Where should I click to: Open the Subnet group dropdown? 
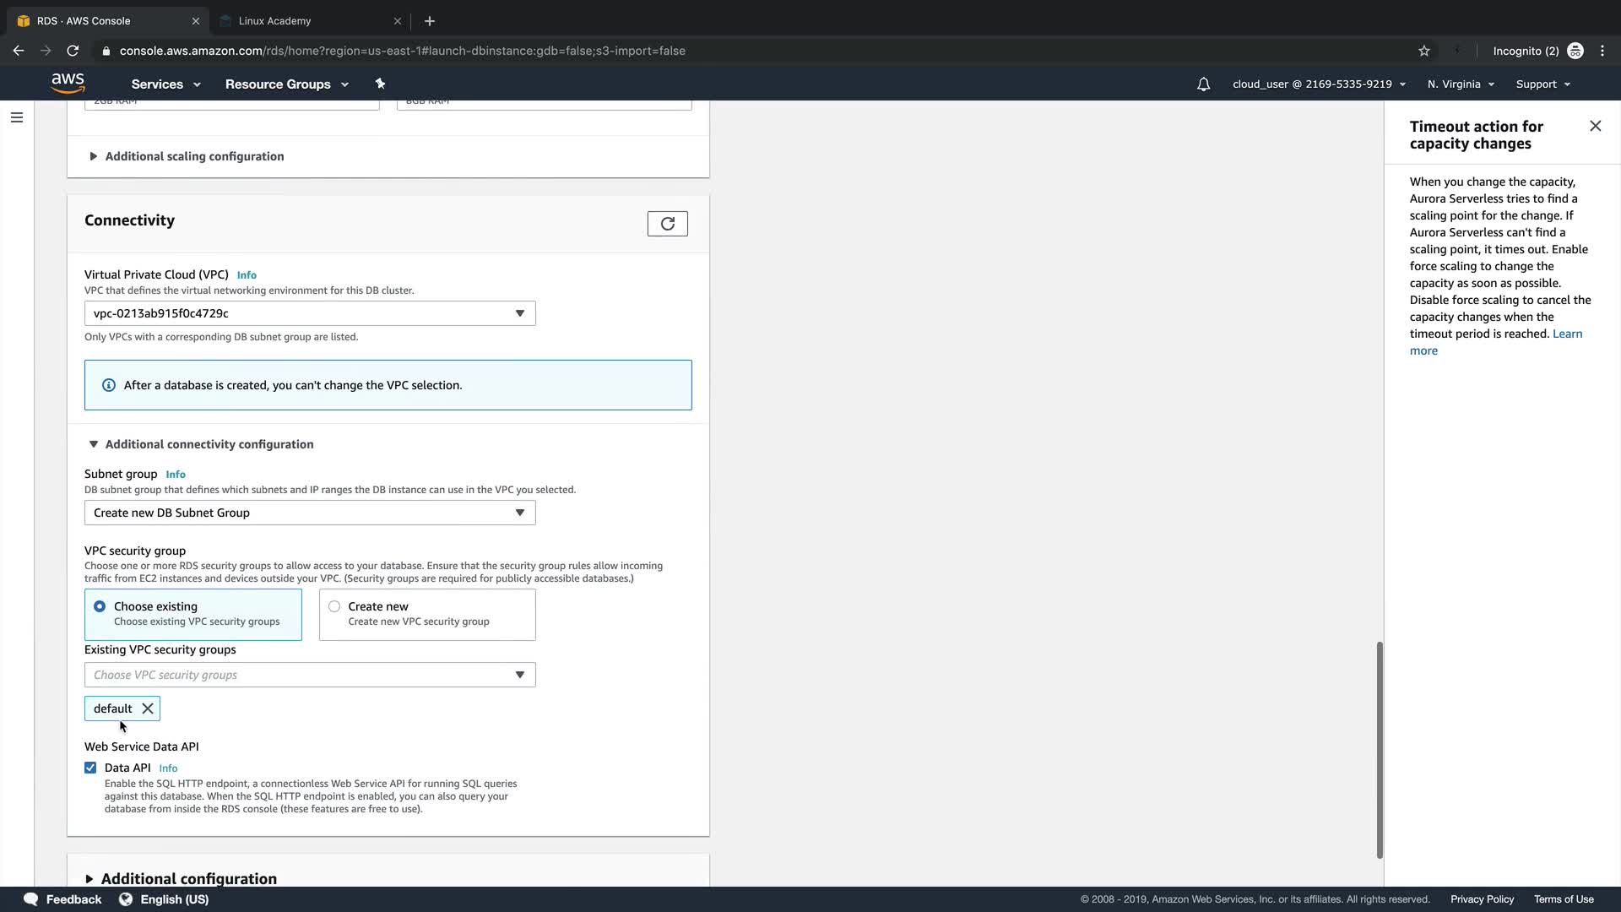pyautogui.click(x=309, y=513)
